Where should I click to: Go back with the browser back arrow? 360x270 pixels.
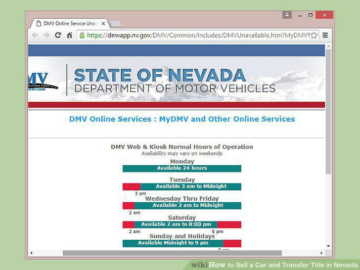(x=35, y=35)
